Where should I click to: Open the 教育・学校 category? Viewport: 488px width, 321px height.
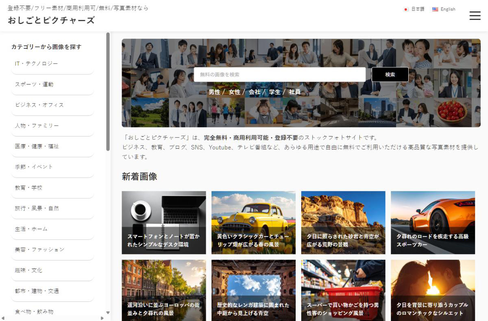coord(52,188)
